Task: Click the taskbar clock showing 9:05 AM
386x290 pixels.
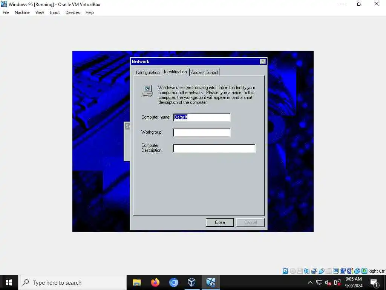Action: pos(354,282)
